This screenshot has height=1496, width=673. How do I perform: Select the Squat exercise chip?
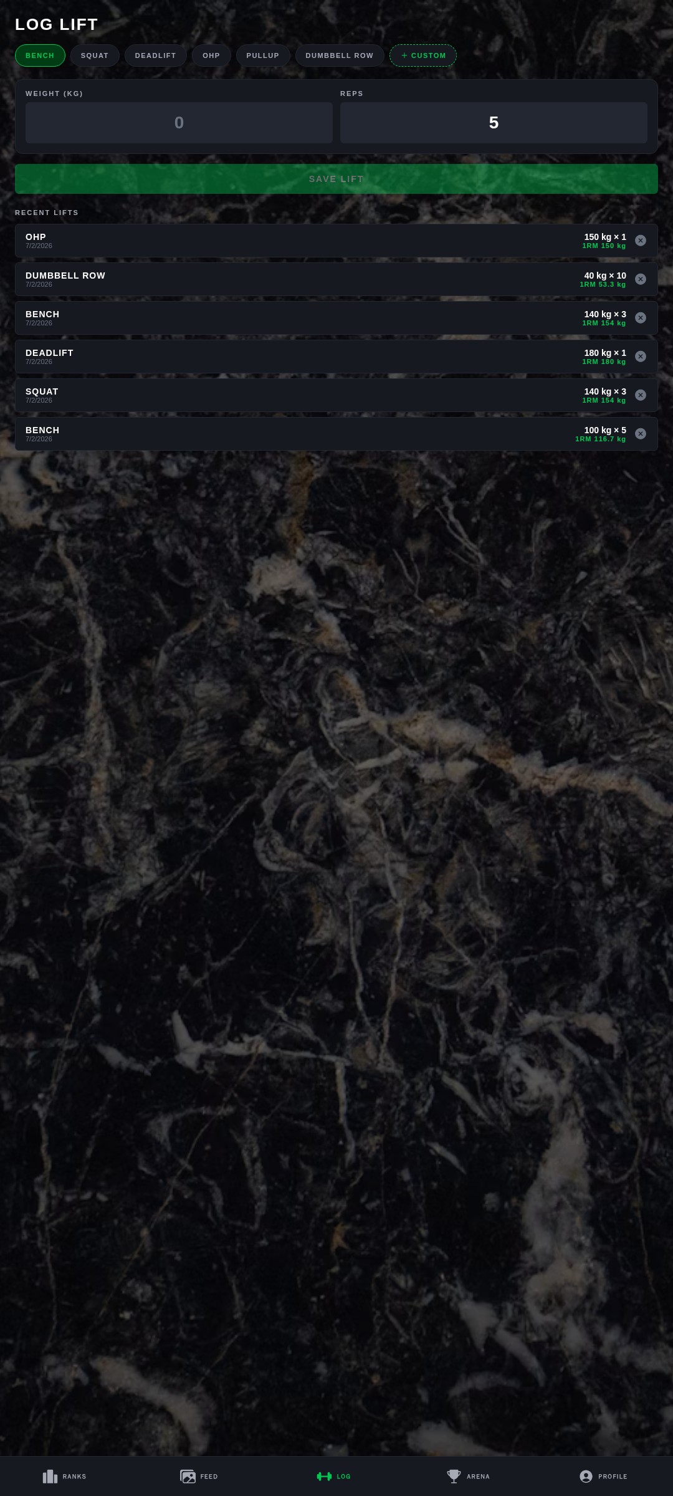pyautogui.click(x=95, y=55)
